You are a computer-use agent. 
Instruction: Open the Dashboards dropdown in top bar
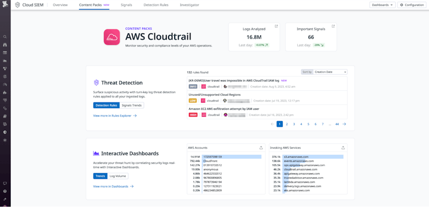(x=382, y=5)
